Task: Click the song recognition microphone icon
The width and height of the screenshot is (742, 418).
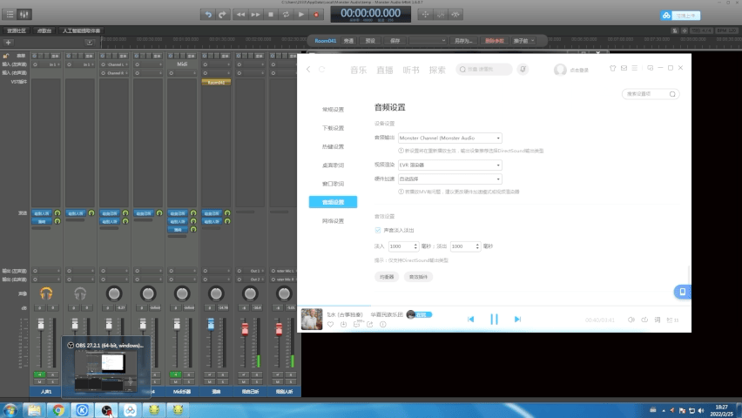Action: pyautogui.click(x=523, y=69)
